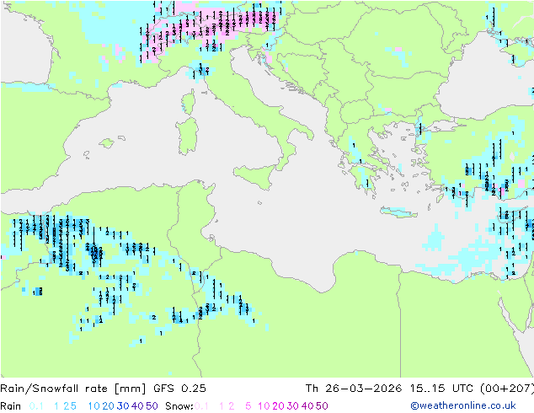
Task: Select the 20 value in the Rain legend
Action: (109, 406)
